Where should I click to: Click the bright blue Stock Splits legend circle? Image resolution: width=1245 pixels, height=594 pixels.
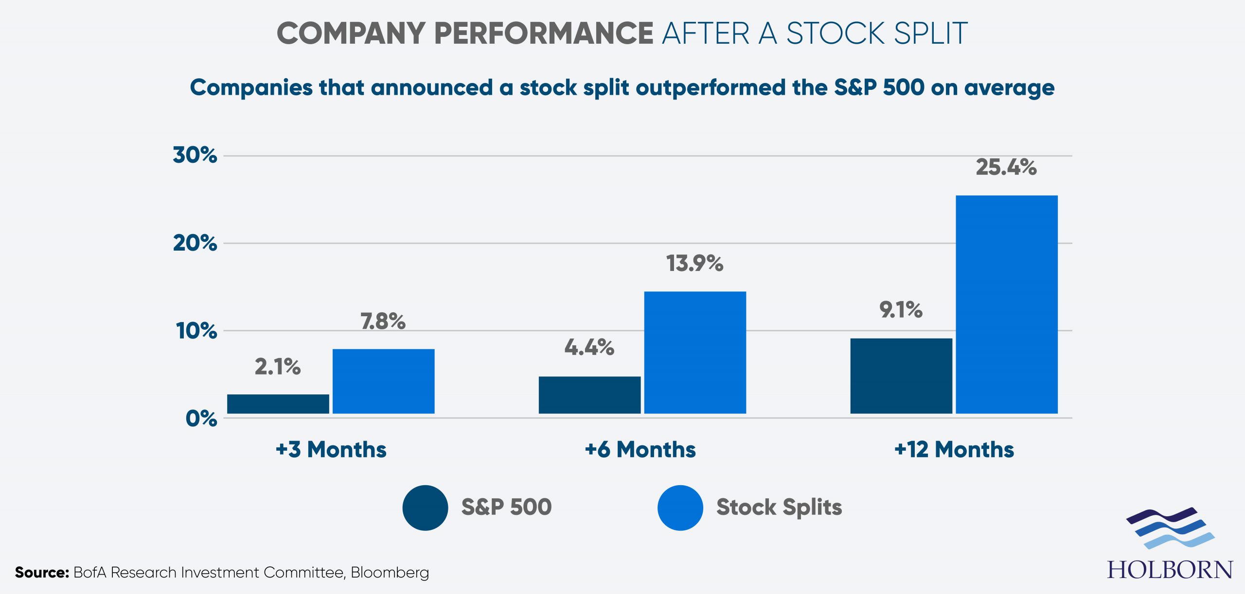pyautogui.click(x=680, y=508)
